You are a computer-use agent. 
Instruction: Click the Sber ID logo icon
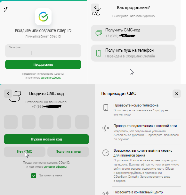(43, 17)
